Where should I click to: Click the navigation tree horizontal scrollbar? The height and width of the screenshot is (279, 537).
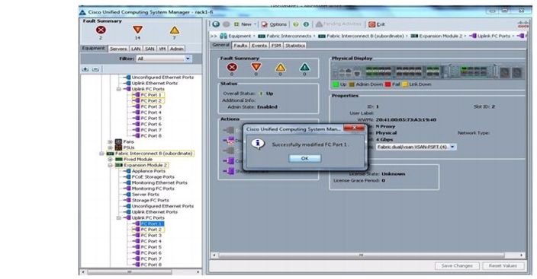tap(130, 272)
